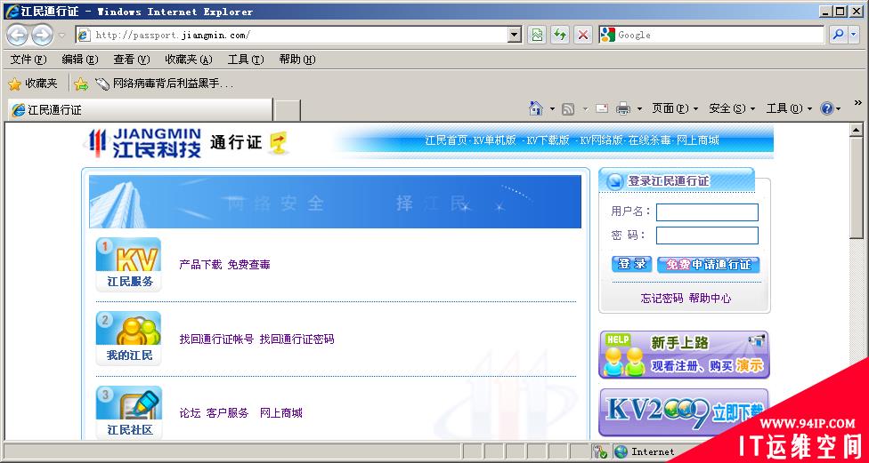Click the 我的江民 people icon

click(x=129, y=338)
